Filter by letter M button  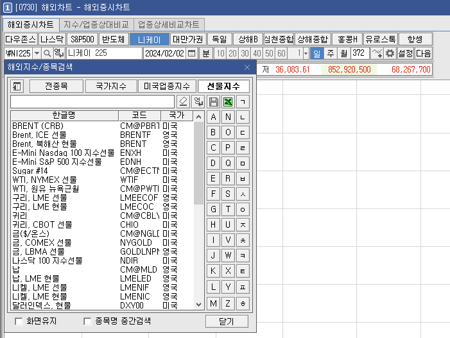click(213, 303)
